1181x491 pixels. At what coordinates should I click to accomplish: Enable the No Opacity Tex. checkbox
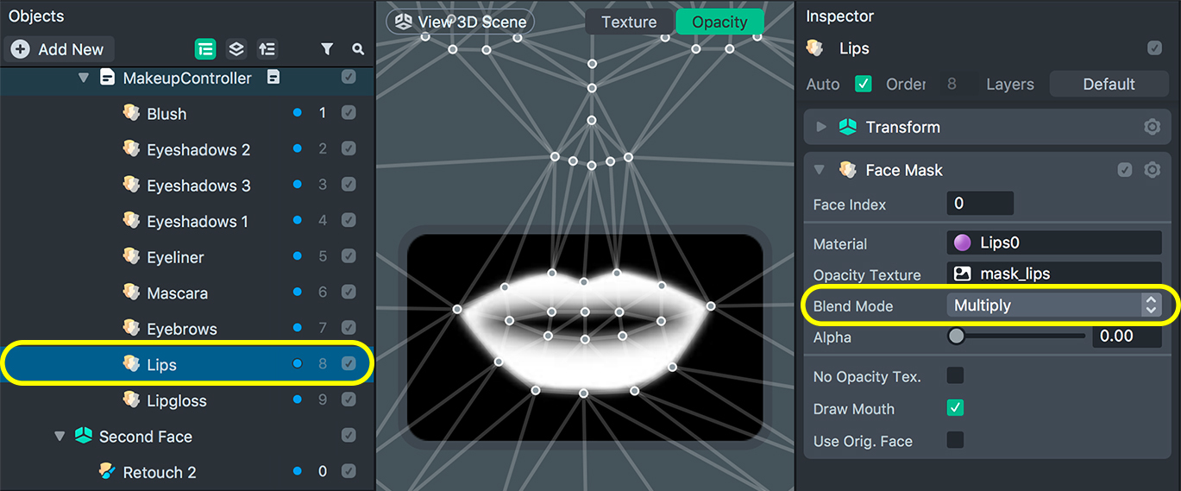[x=955, y=375]
